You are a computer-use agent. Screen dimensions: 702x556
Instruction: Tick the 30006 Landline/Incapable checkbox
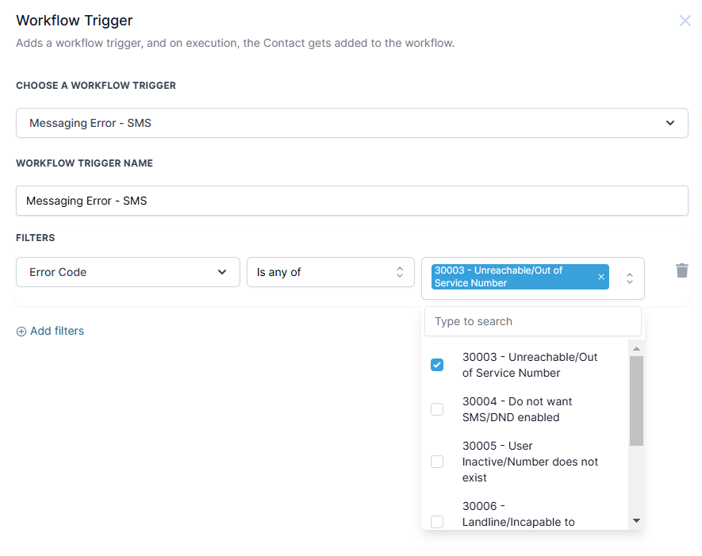[437, 521]
